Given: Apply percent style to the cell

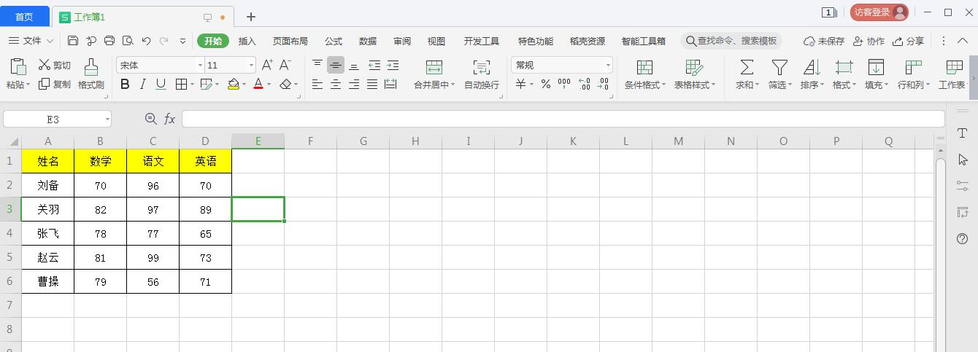Looking at the screenshot, I should (x=545, y=85).
